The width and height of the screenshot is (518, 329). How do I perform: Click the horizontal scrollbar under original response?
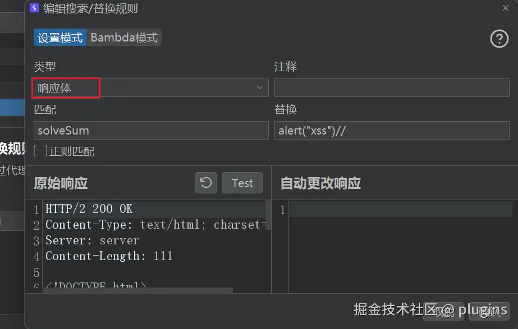[x=139, y=290]
